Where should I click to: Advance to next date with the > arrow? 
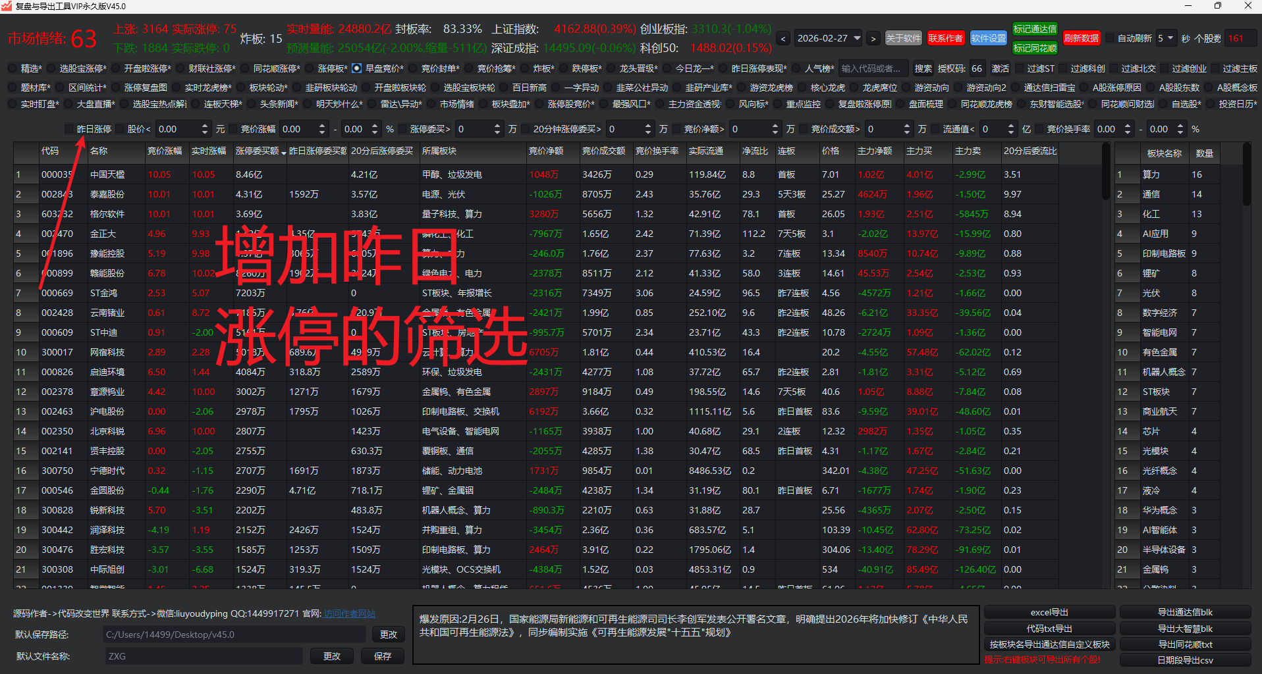pos(873,39)
